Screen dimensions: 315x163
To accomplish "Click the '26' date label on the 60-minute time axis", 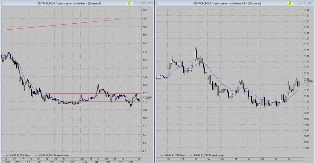I will tap(262, 159).
